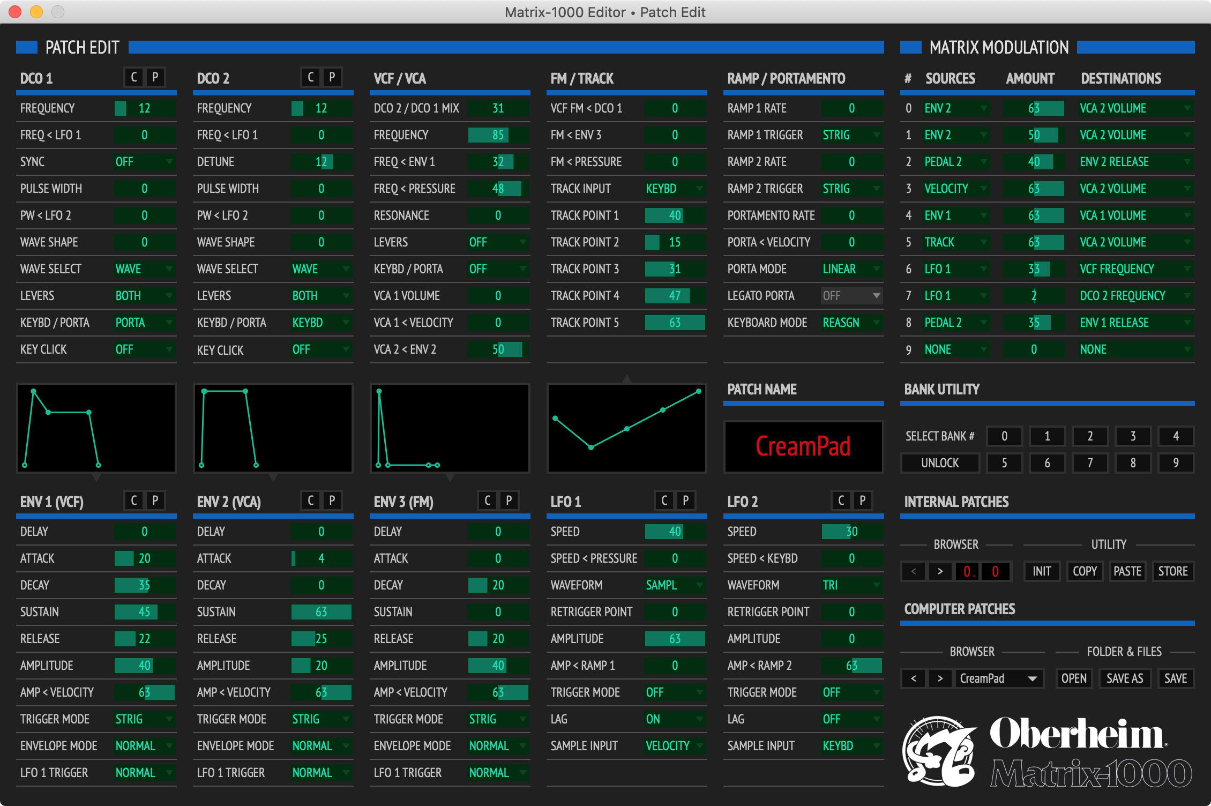Adjust the VCF FREQUENCY slider value

[498, 135]
